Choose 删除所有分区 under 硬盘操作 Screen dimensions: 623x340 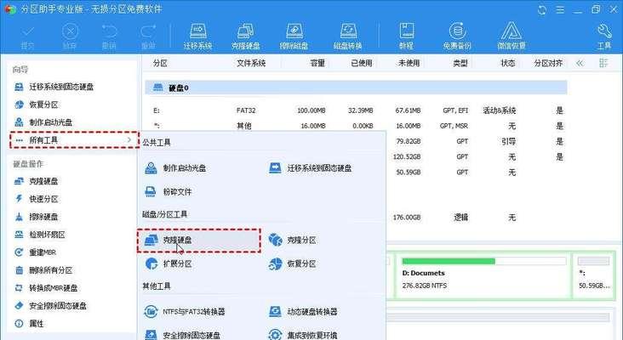(x=43, y=270)
